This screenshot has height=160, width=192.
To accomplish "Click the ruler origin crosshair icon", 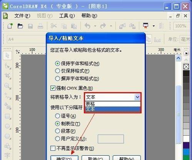I will pyautogui.click(x=18, y=52).
